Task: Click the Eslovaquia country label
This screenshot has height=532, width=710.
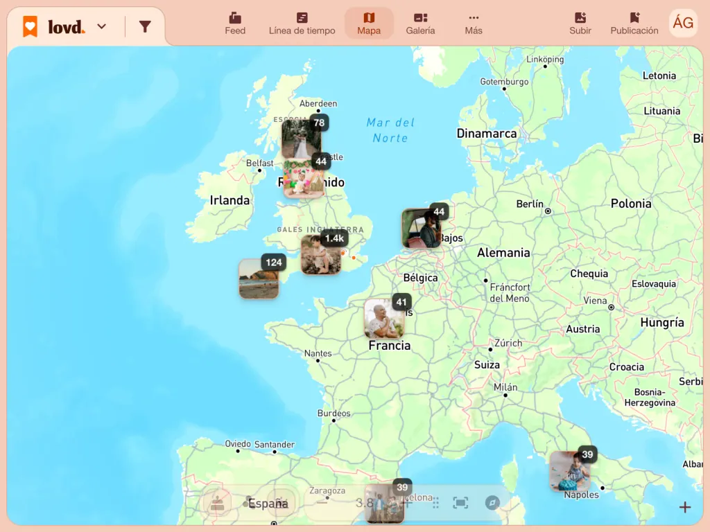Action: [654, 283]
